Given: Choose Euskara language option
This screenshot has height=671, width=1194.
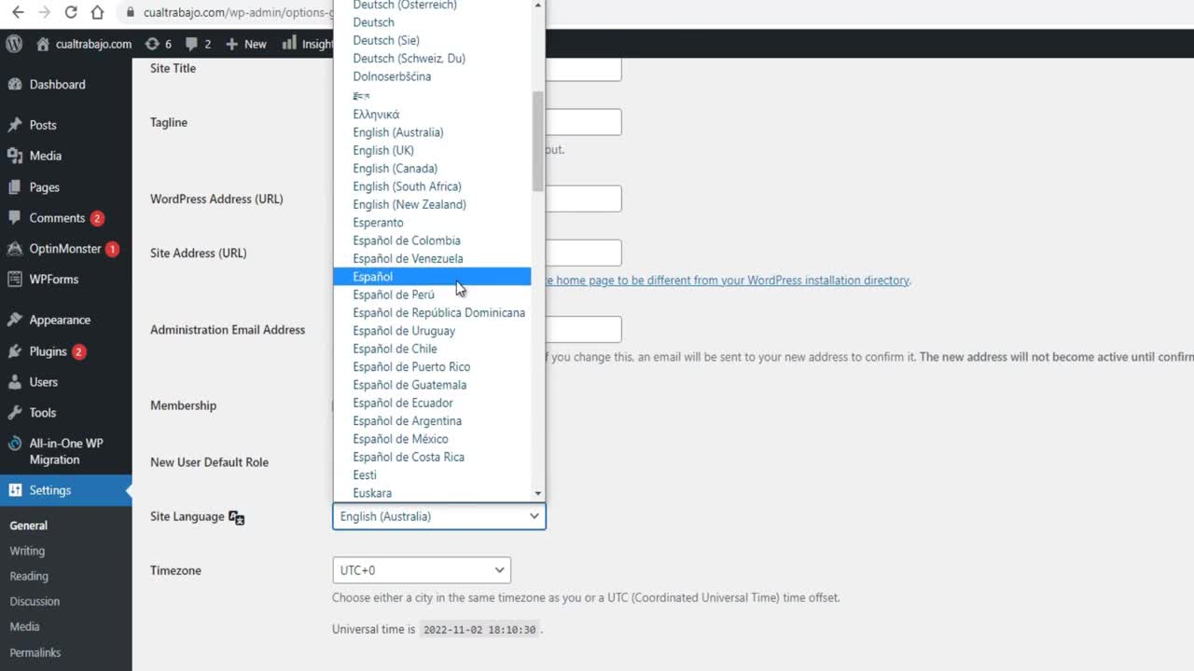Looking at the screenshot, I should coord(432,493).
